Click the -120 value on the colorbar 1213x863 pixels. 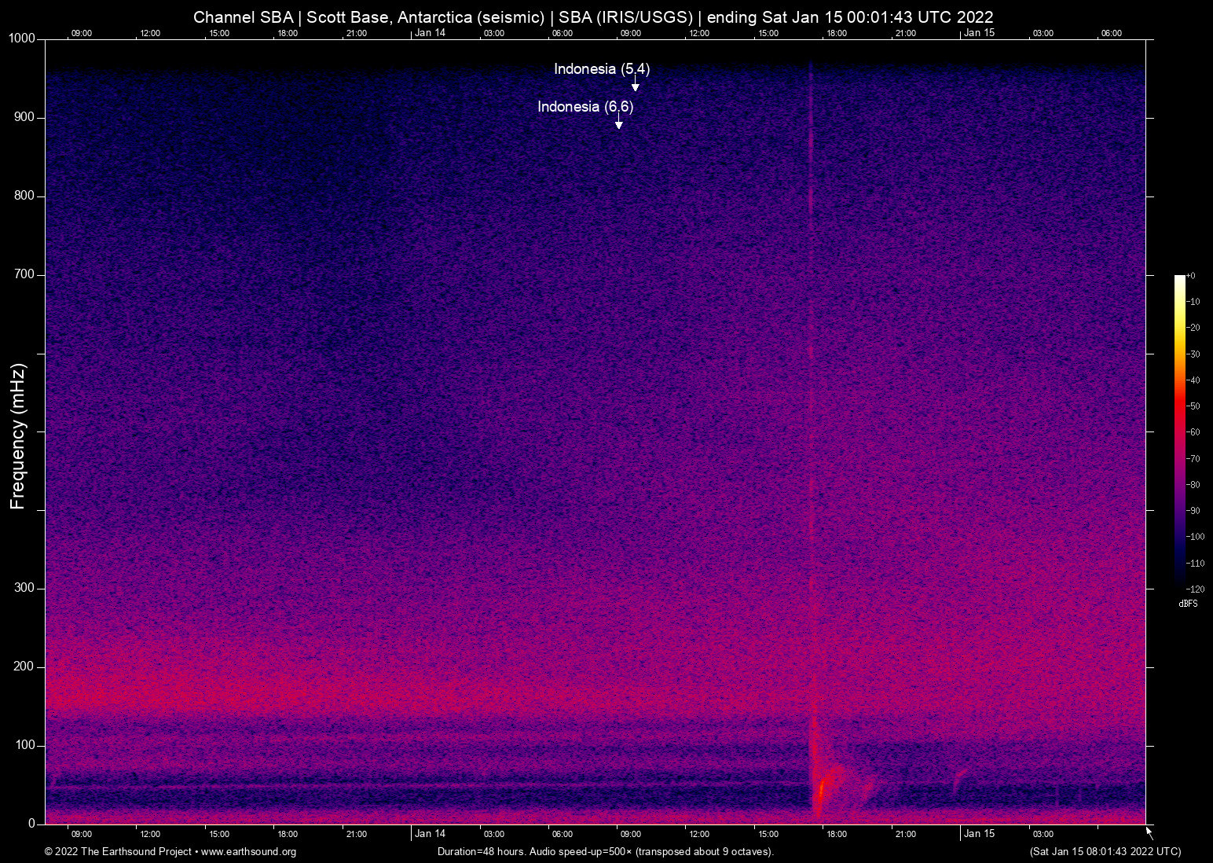tap(1195, 589)
